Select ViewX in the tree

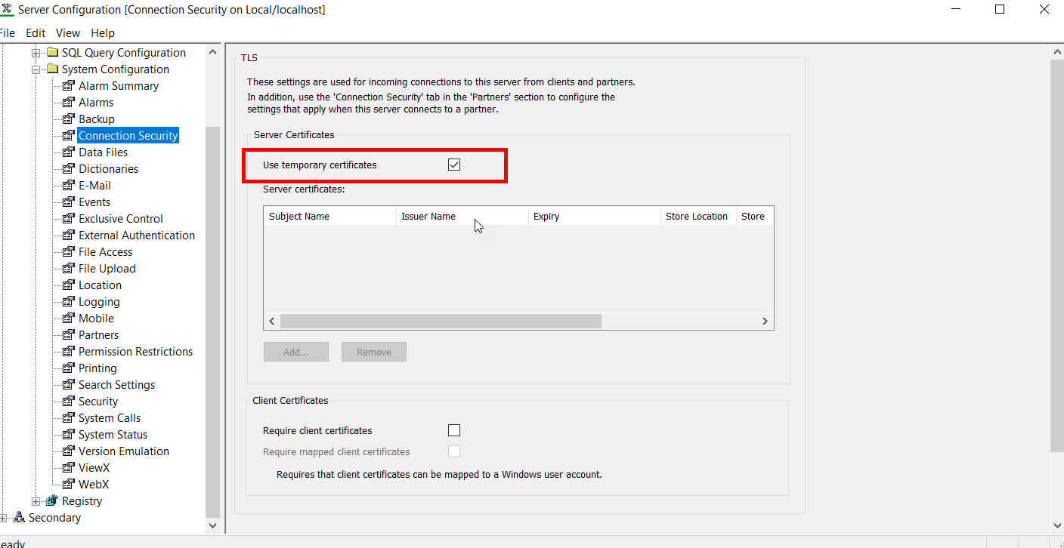pos(94,468)
